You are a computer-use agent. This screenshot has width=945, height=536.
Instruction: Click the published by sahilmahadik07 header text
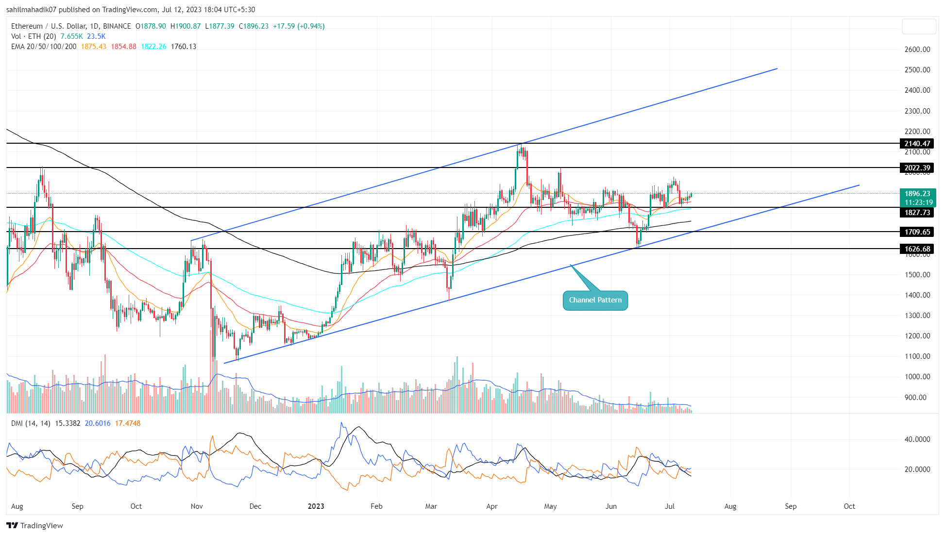point(131,9)
